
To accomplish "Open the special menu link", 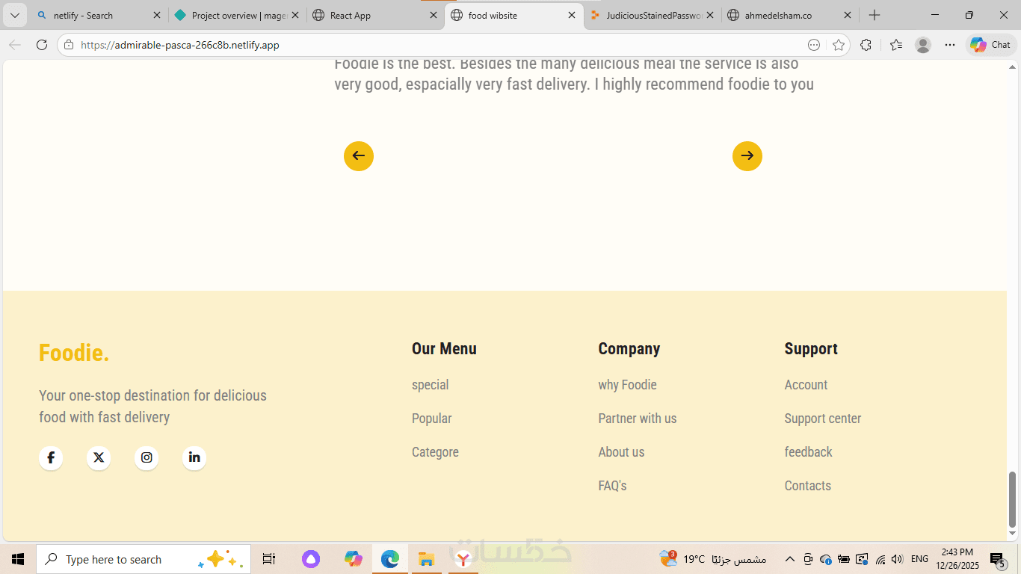I will pos(431,385).
